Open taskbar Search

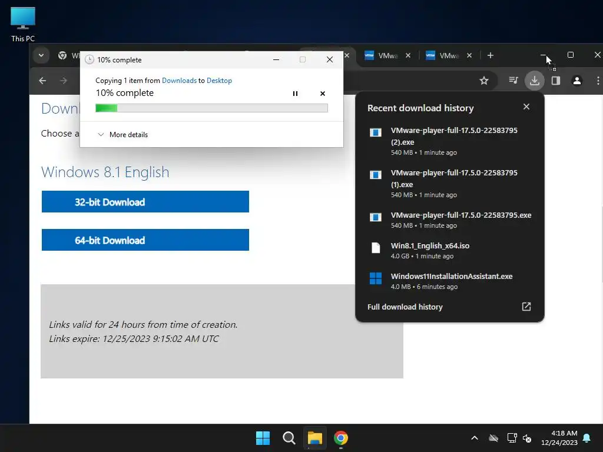point(289,438)
